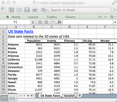Open the Name Box stepper arrows
Image resolution: width=117 pixels, height=102 pixels.
coord(33,22)
